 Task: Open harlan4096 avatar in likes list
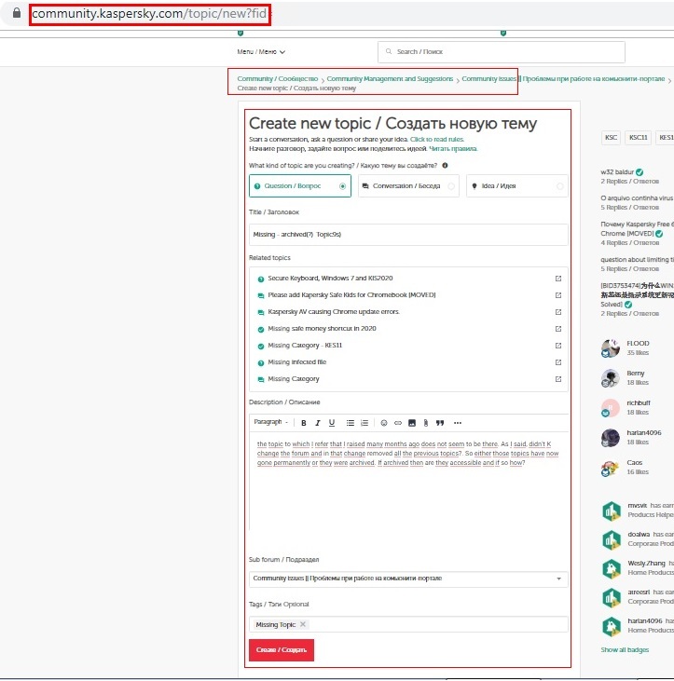pyautogui.click(x=611, y=437)
